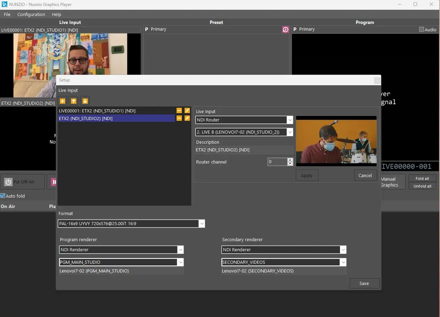The image size is (440, 317).
Task: Move selected live input down
Action: click(85, 101)
